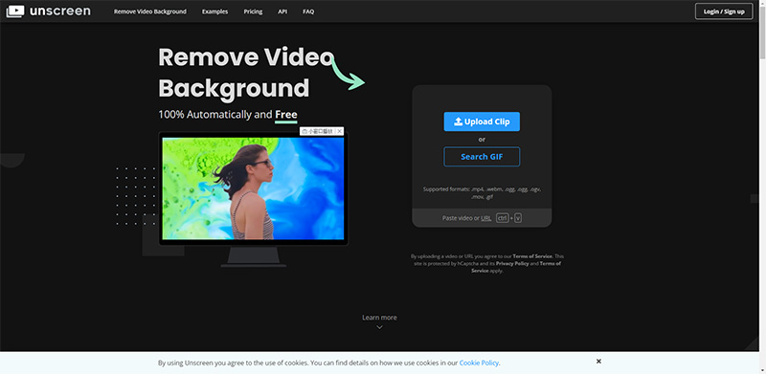Dismiss the cookie notice with the X
766x374 pixels.
pos(598,362)
